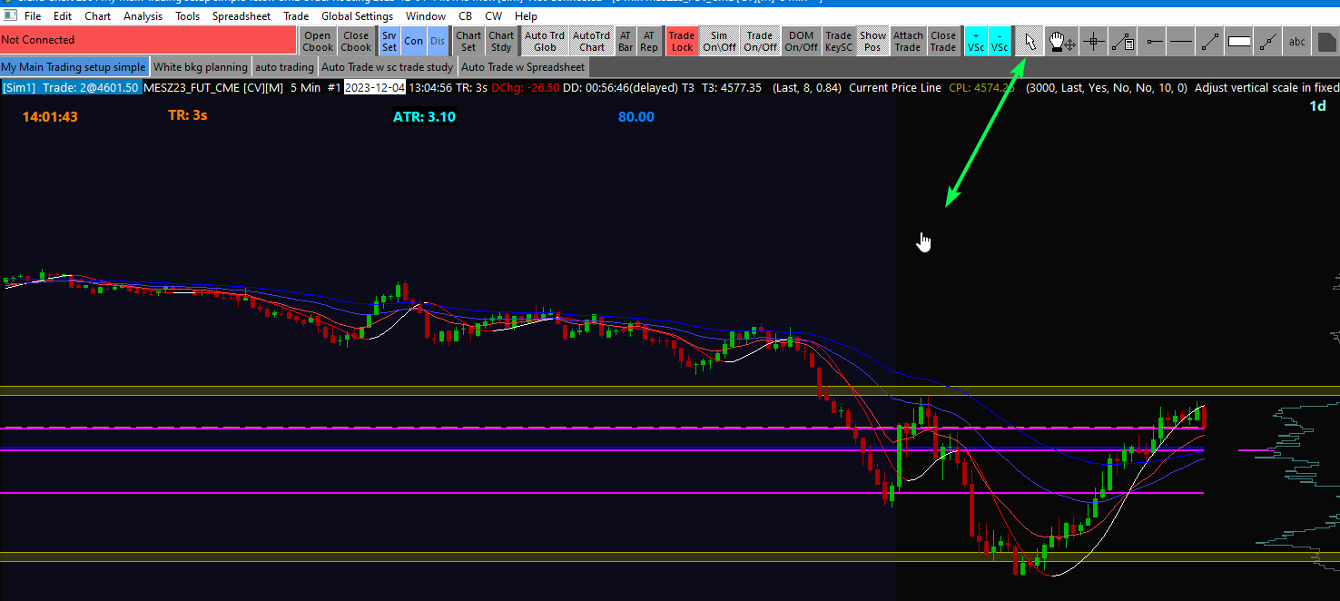Select the Horizontal Ray drawing tool
Image resolution: width=1340 pixels, height=601 pixels.
coord(1152,41)
